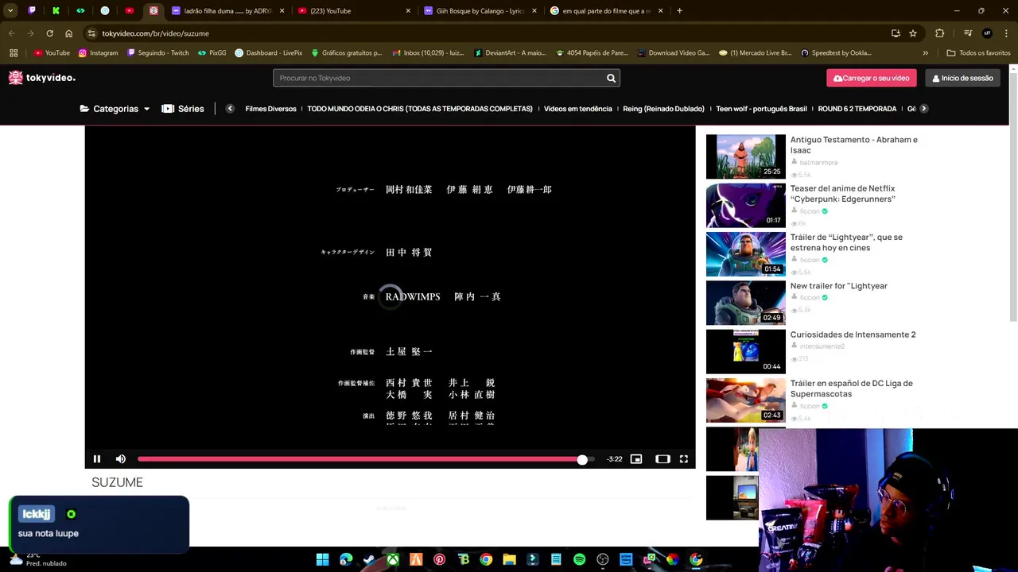1018x572 pixels.
Task: Bookmark this page with star icon
Action: tap(913, 33)
